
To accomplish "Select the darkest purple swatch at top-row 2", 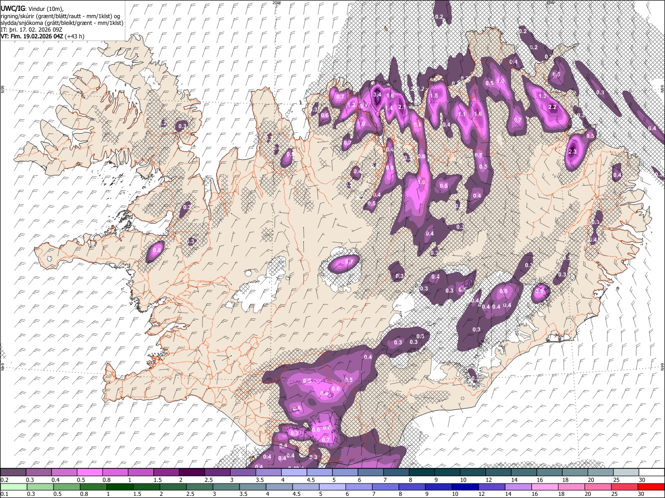I will click(192, 473).
